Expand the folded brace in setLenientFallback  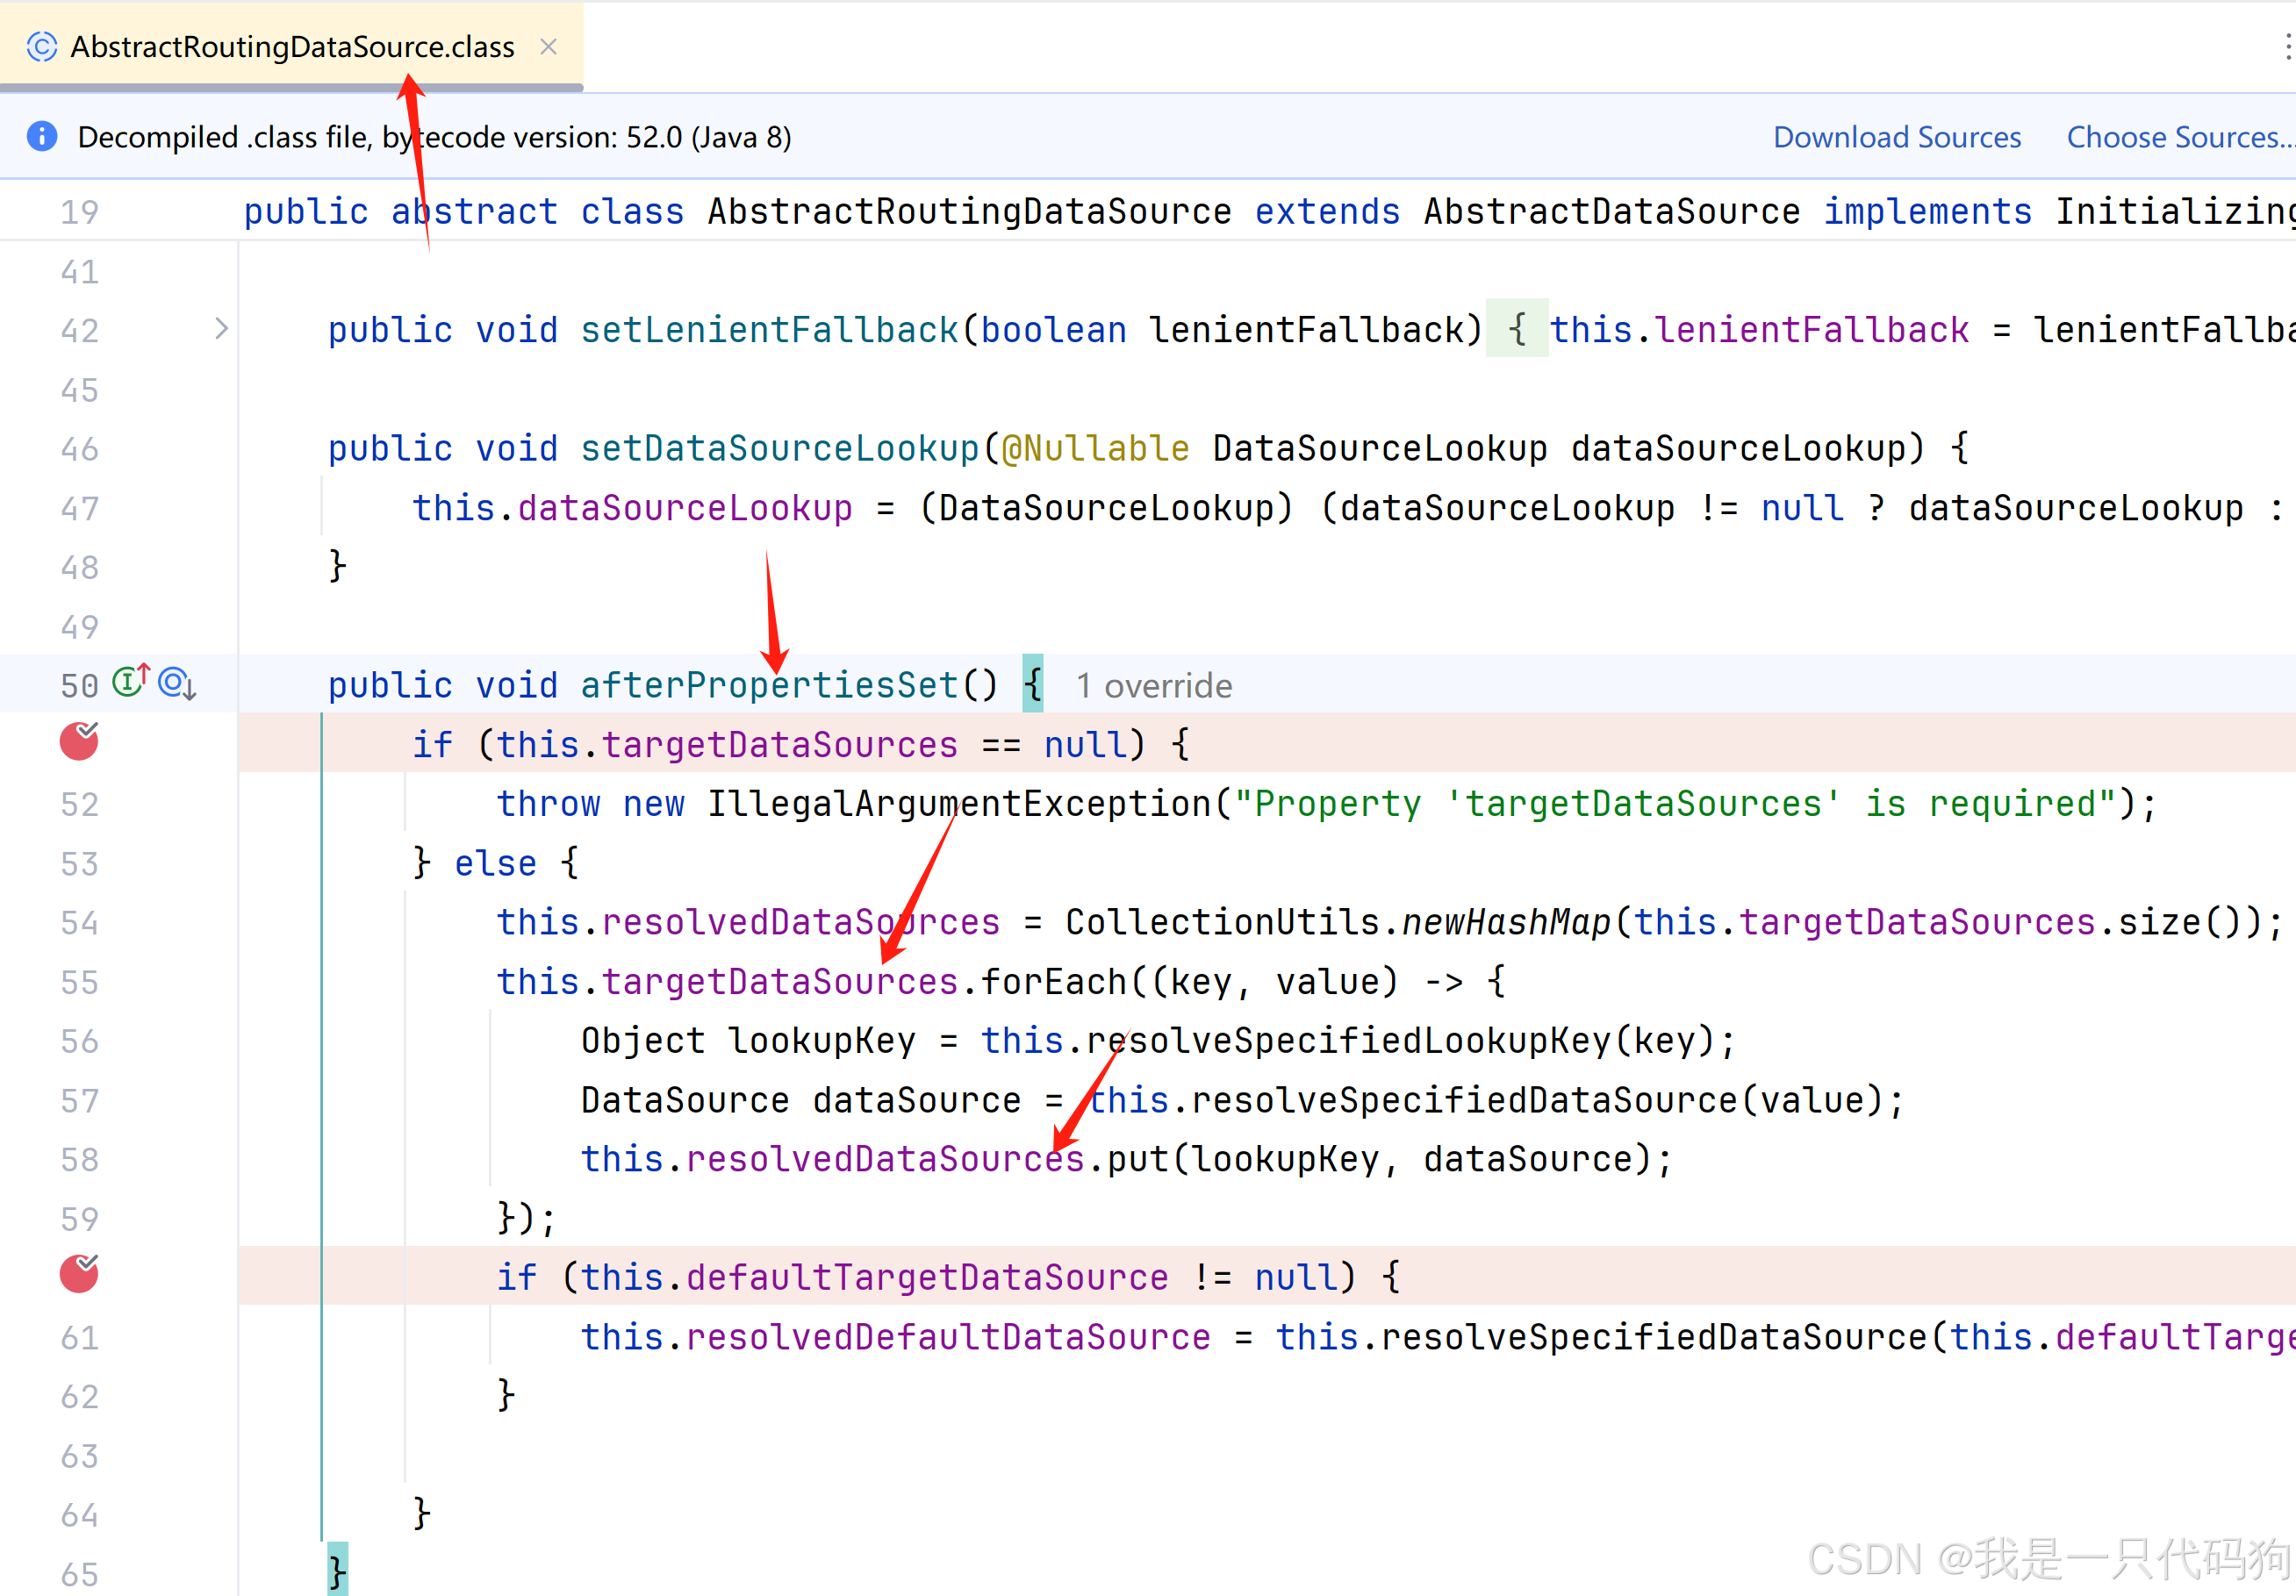[1516, 329]
